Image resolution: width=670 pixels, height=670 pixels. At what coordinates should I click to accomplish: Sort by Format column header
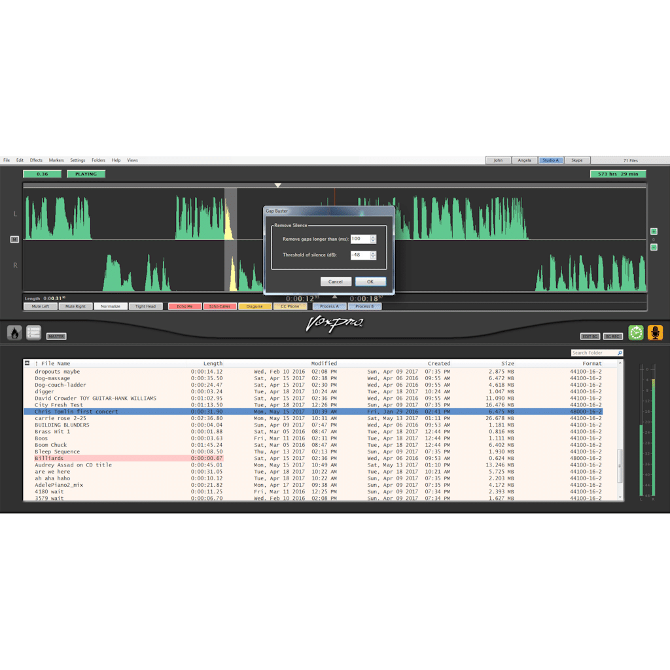[x=591, y=363]
